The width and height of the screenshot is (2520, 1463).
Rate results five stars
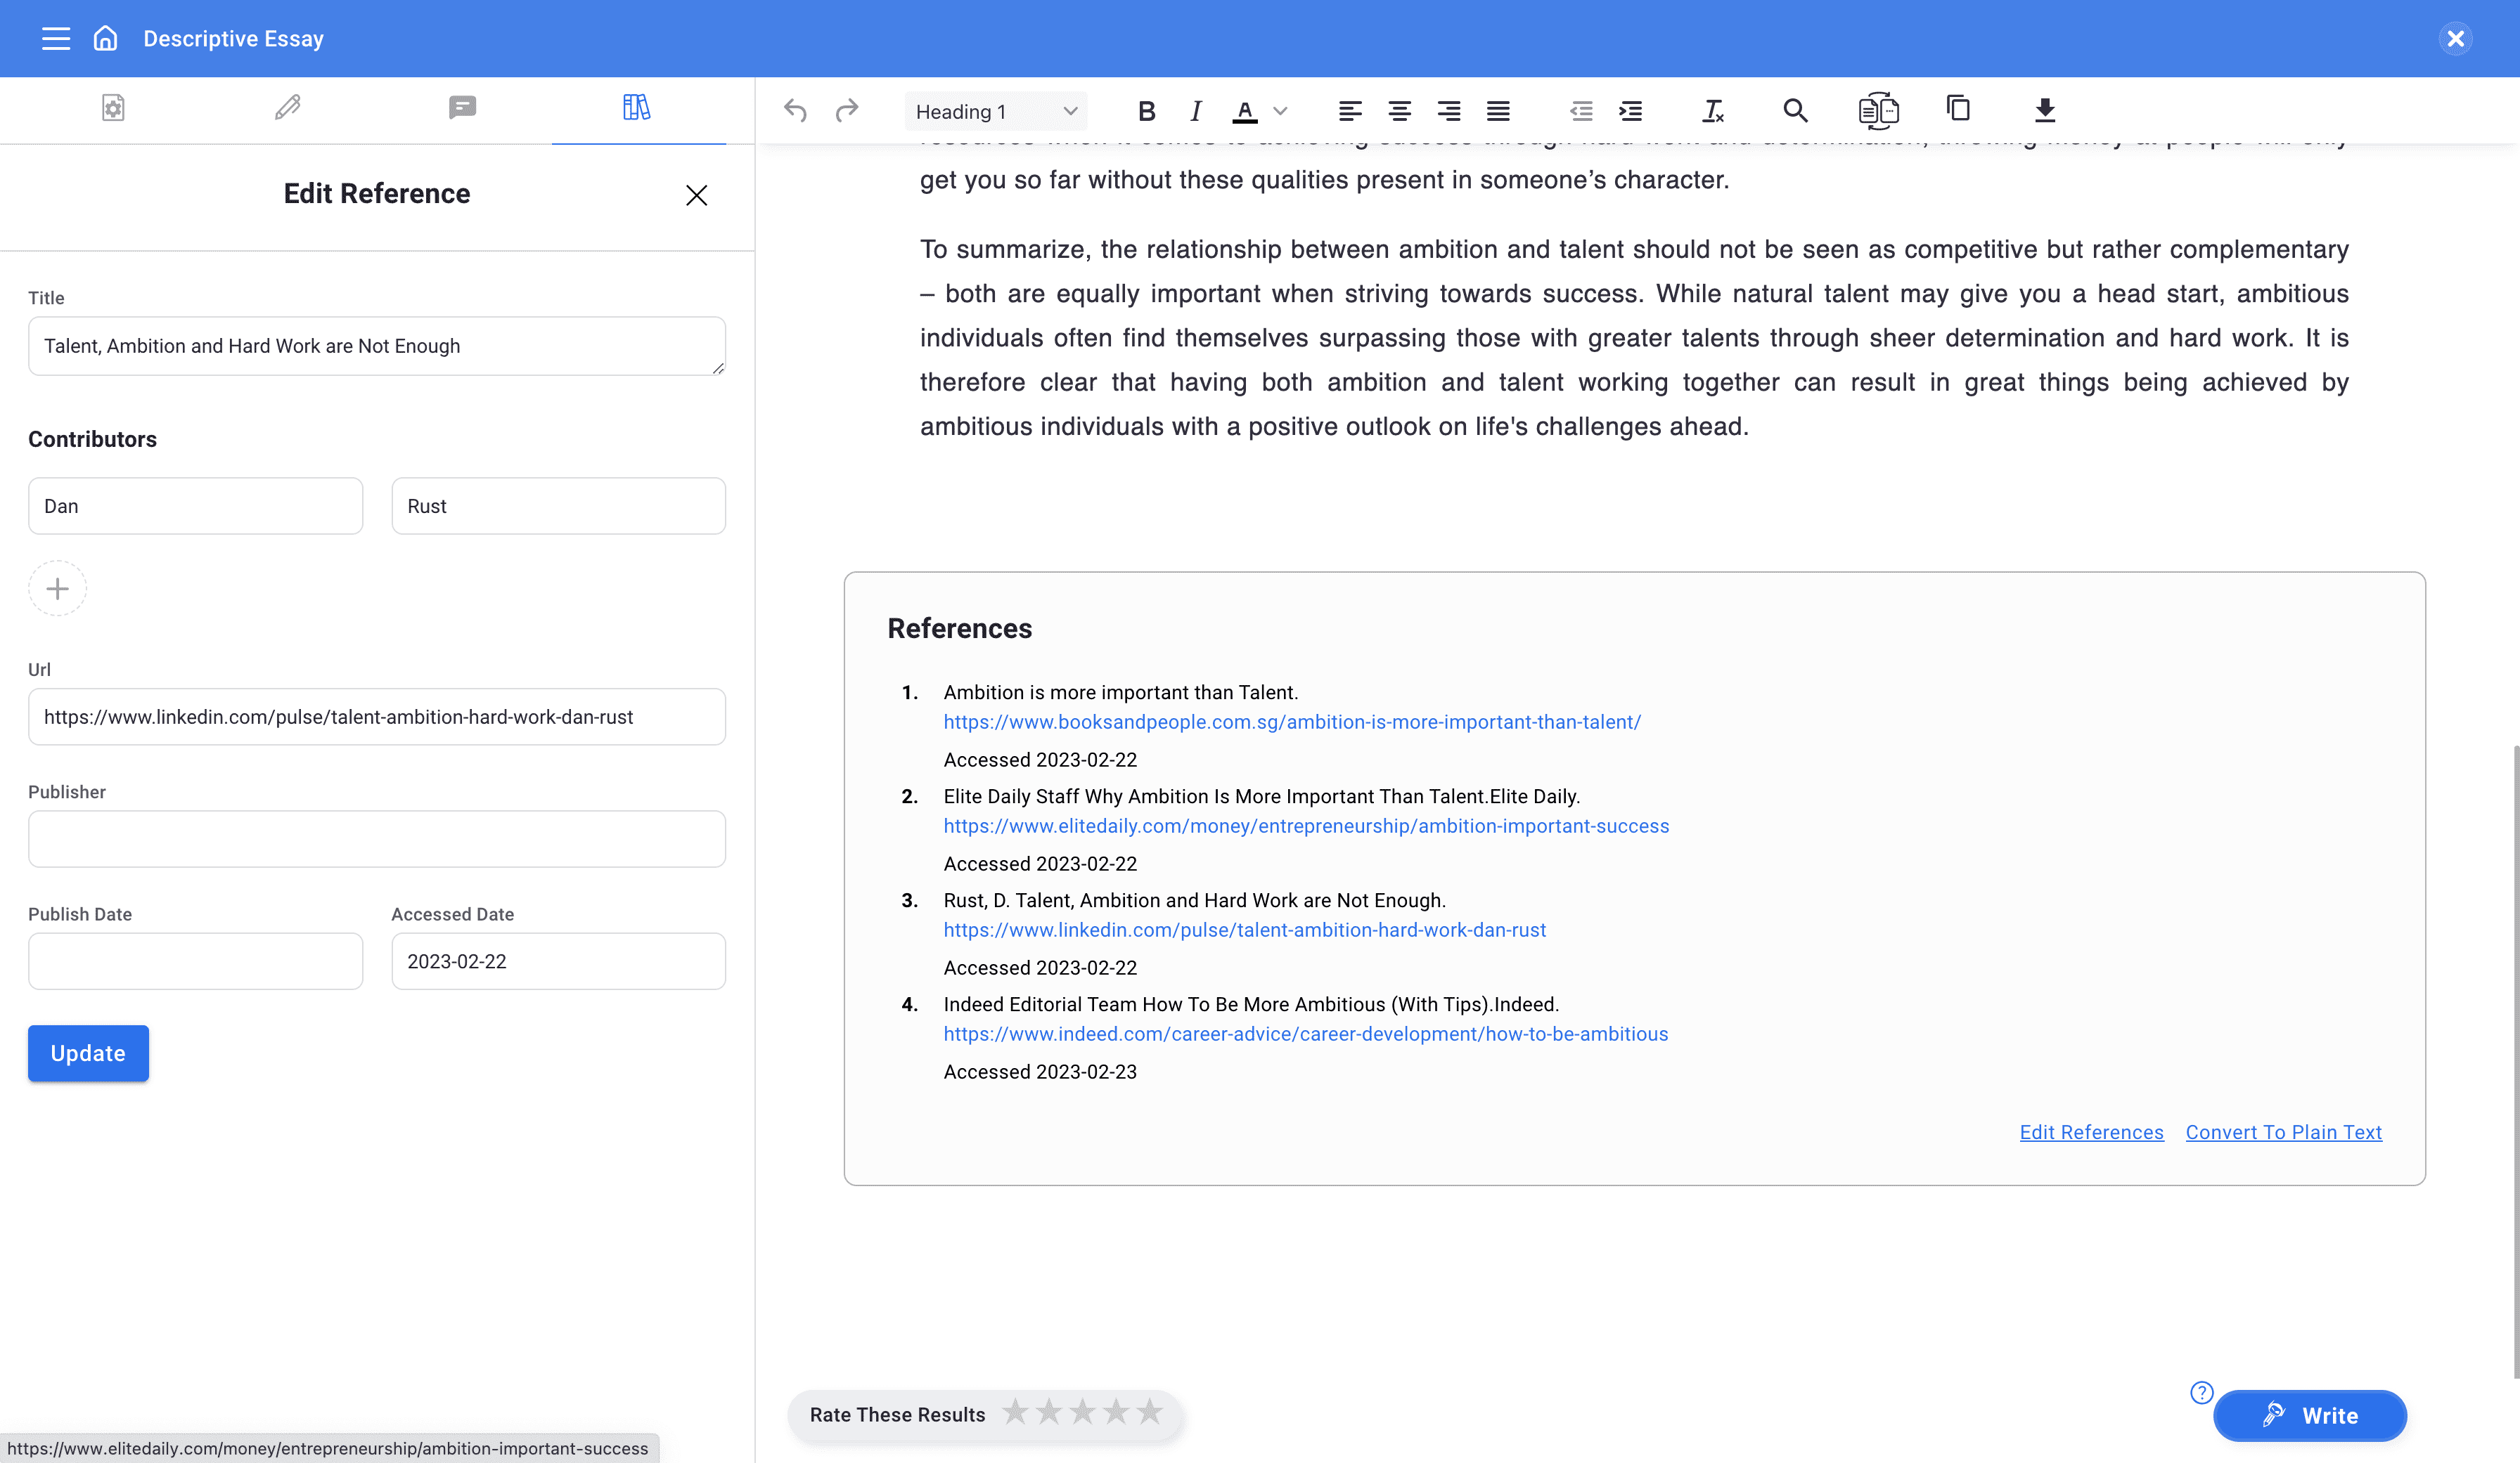pyautogui.click(x=1150, y=1412)
